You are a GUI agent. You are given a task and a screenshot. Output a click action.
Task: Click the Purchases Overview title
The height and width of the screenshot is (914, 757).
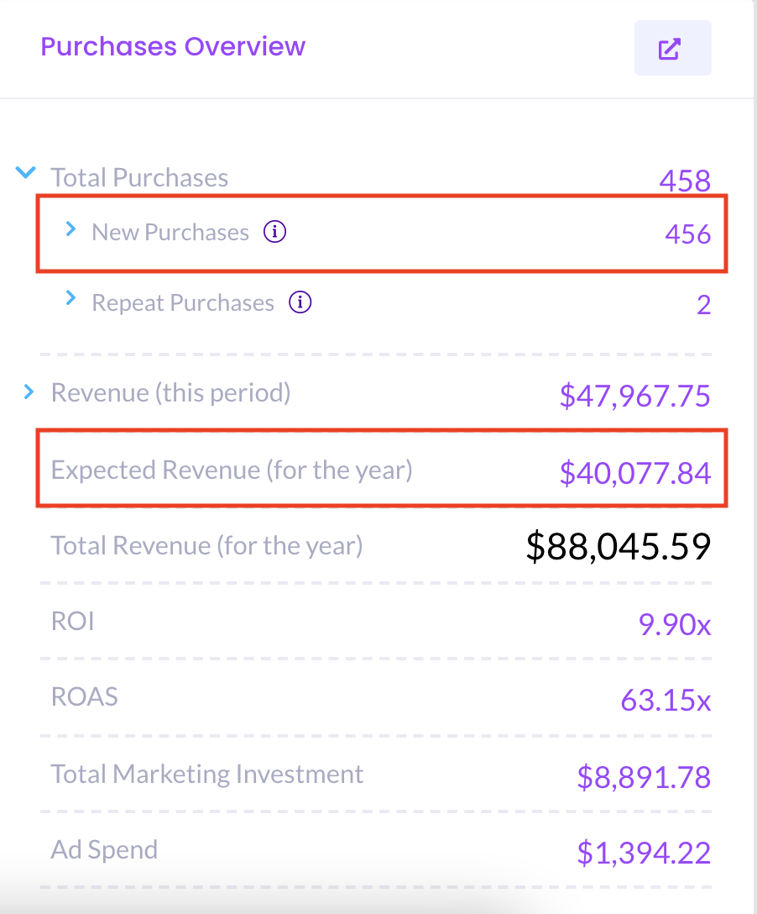tap(173, 46)
